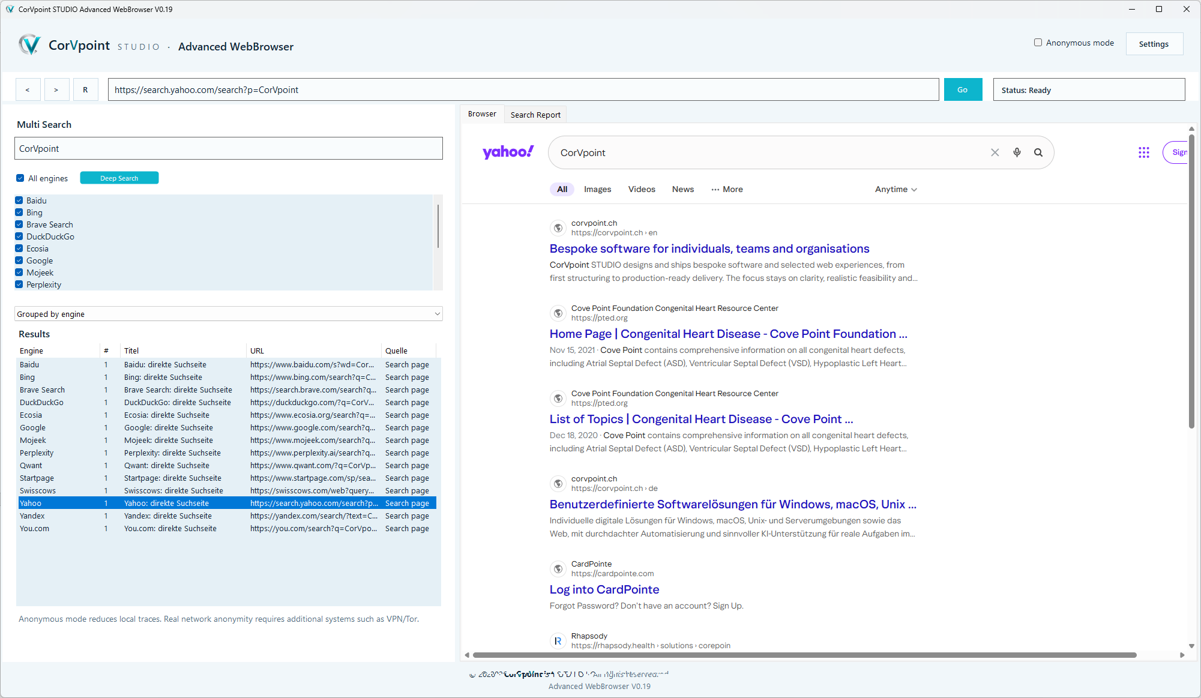Uncheck the Mojeek engine checkbox
Image resolution: width=1201 pixels, height=698 pixels.
(19, 272)
